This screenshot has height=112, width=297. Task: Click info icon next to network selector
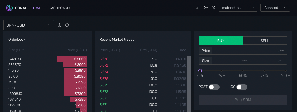pyautogui.click(x=213, y=8)
